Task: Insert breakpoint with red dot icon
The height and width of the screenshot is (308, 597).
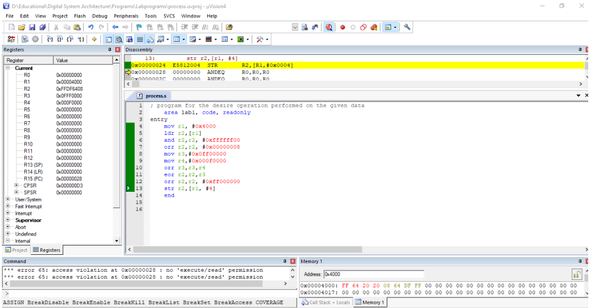Action: click(343, 27)
